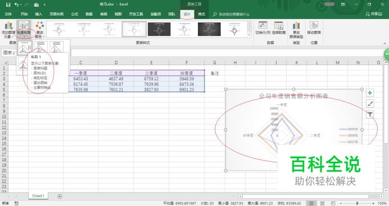Select column F header
The image size is (389, 206).
(187, 63)
